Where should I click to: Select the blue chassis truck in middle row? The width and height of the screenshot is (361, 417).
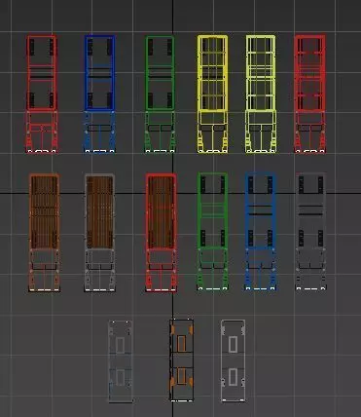(261, 232)
